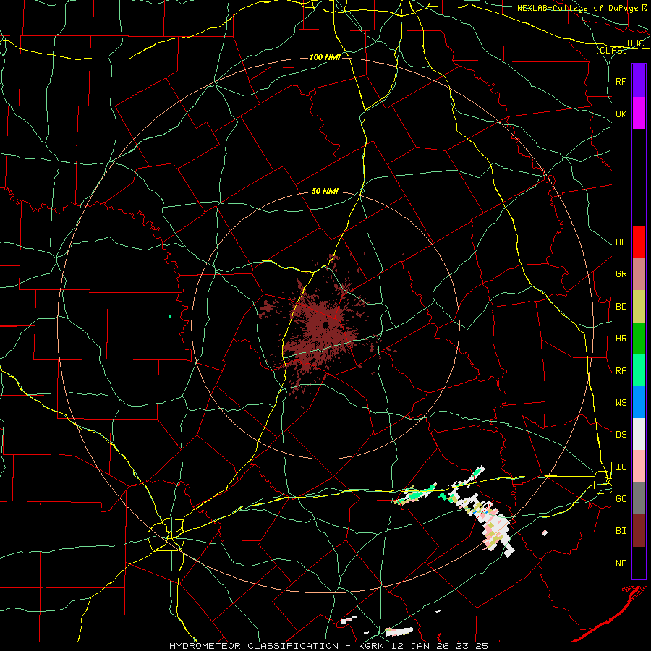
Task: Click the '50 NMI' range ring label
Action: click(x=325, y=191)
